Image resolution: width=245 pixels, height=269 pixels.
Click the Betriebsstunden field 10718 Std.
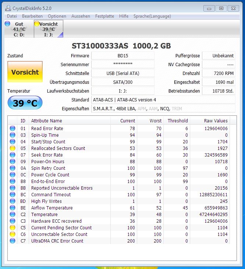click(x=219, y=91)
